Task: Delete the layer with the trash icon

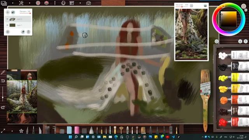Action: pos(28,32)
